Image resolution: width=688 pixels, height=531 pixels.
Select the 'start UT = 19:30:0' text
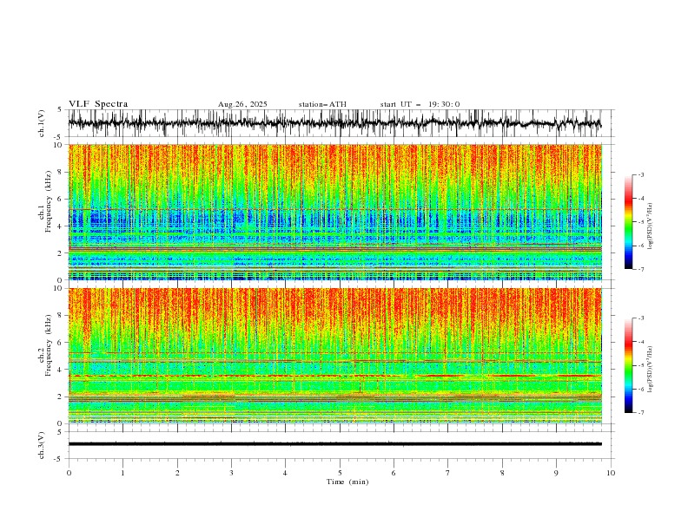pos(420,104)
